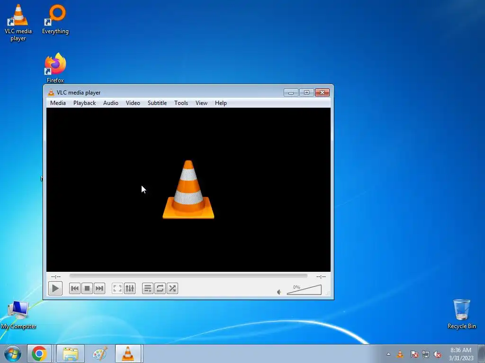Click VLC cone in system tray

[400, 354]
